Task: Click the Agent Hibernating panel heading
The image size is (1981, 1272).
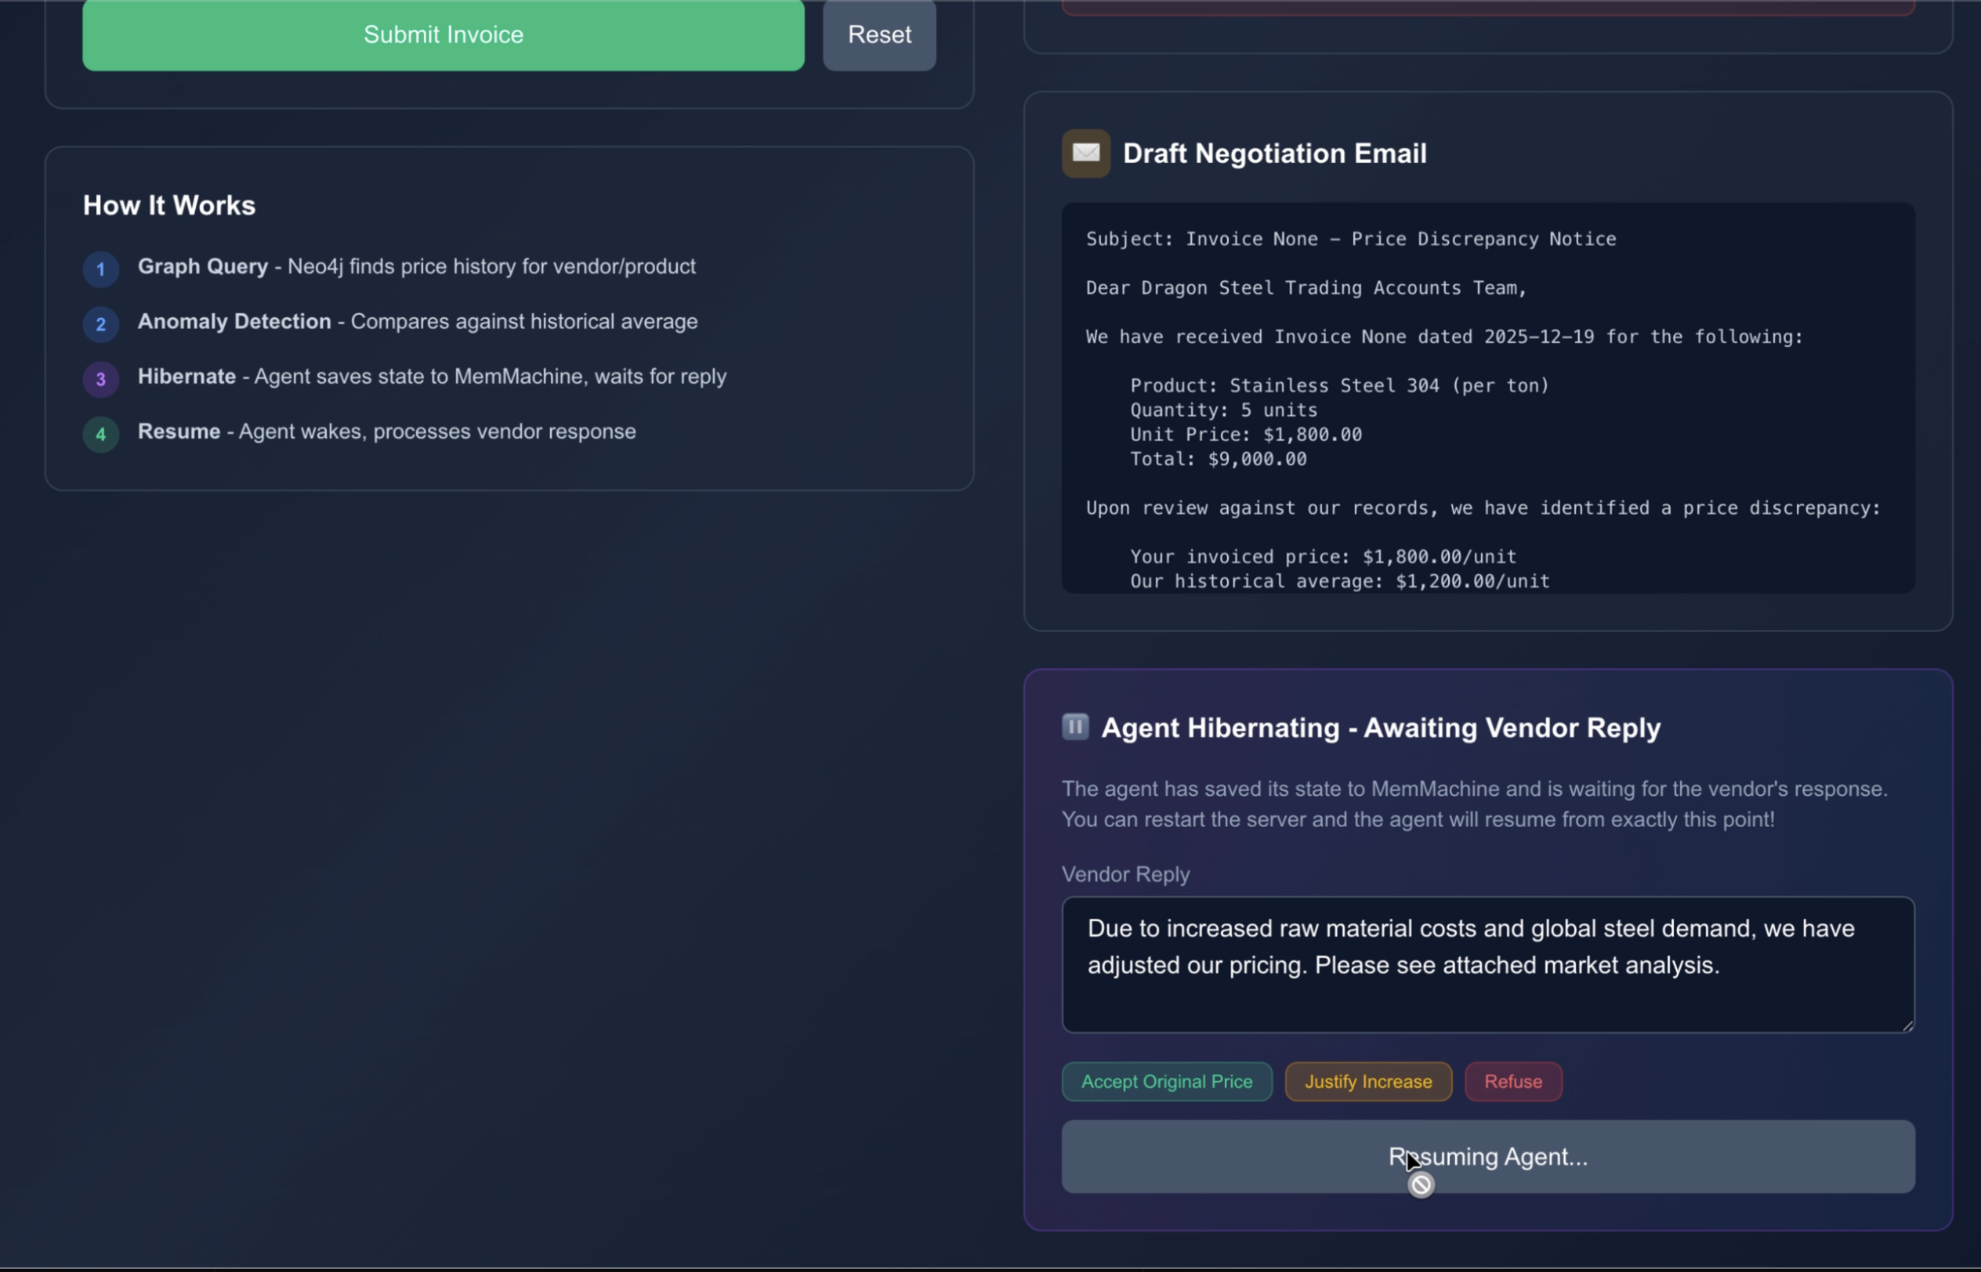Action: pos(1380,728)
